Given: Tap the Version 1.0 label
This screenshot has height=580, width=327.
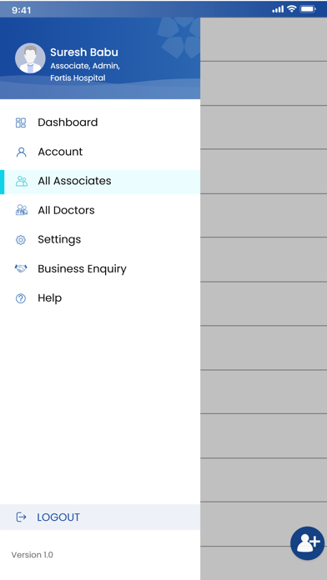Looking at the screenshot, I should pyautogui.click(x=33, y=555).
